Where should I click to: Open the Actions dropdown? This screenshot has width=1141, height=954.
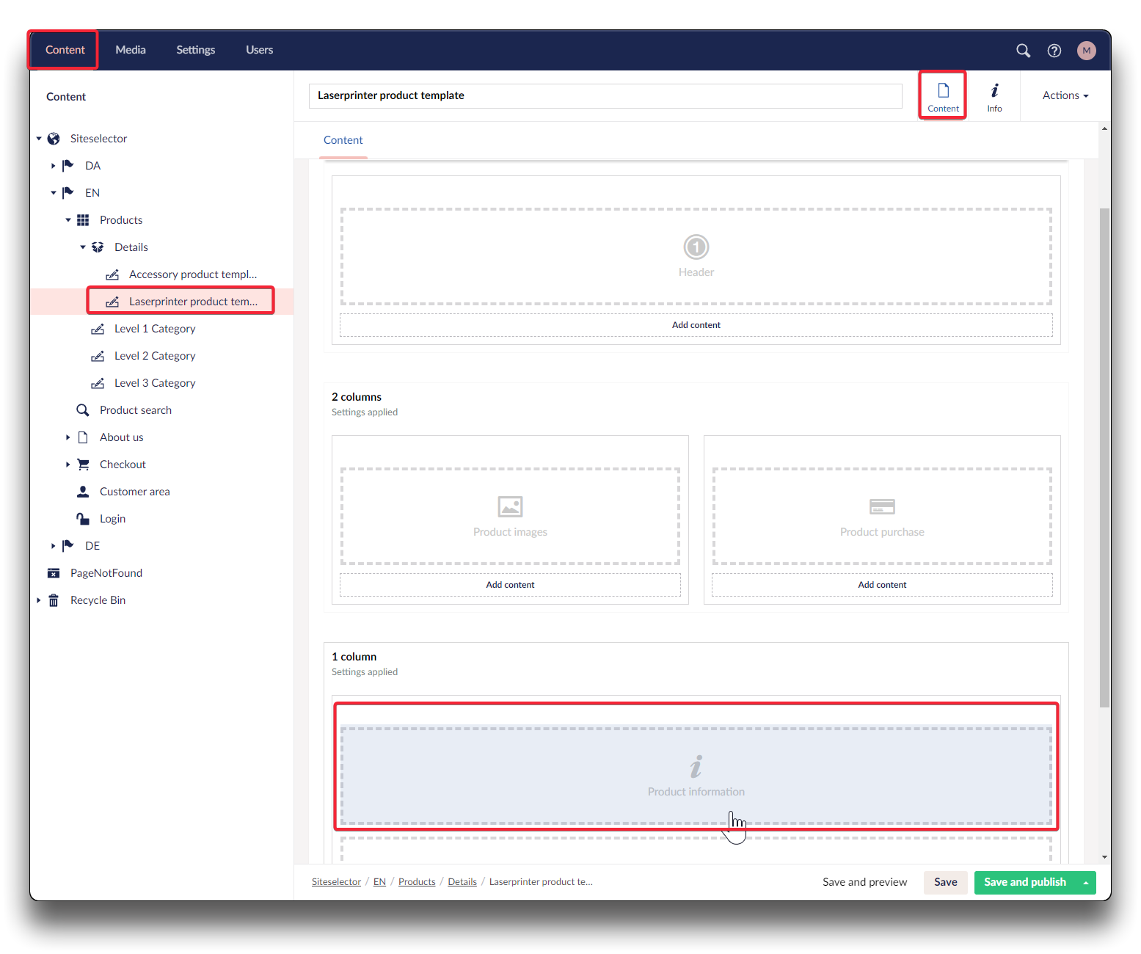tap(1065, 95)
